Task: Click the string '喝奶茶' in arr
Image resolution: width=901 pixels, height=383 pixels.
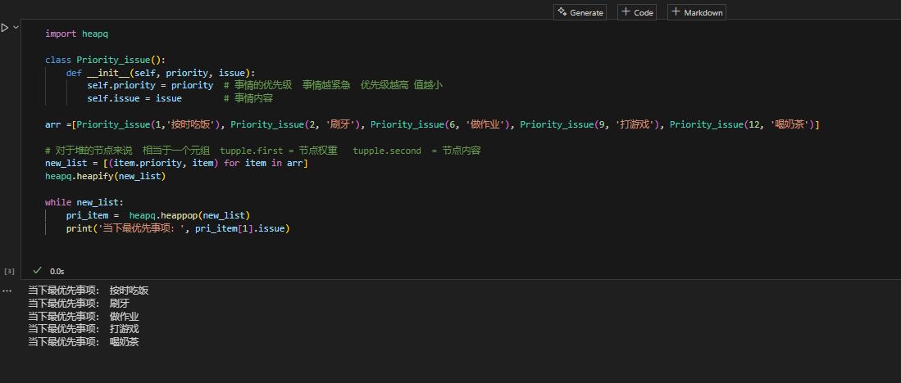Action: [x=791, y=124]
